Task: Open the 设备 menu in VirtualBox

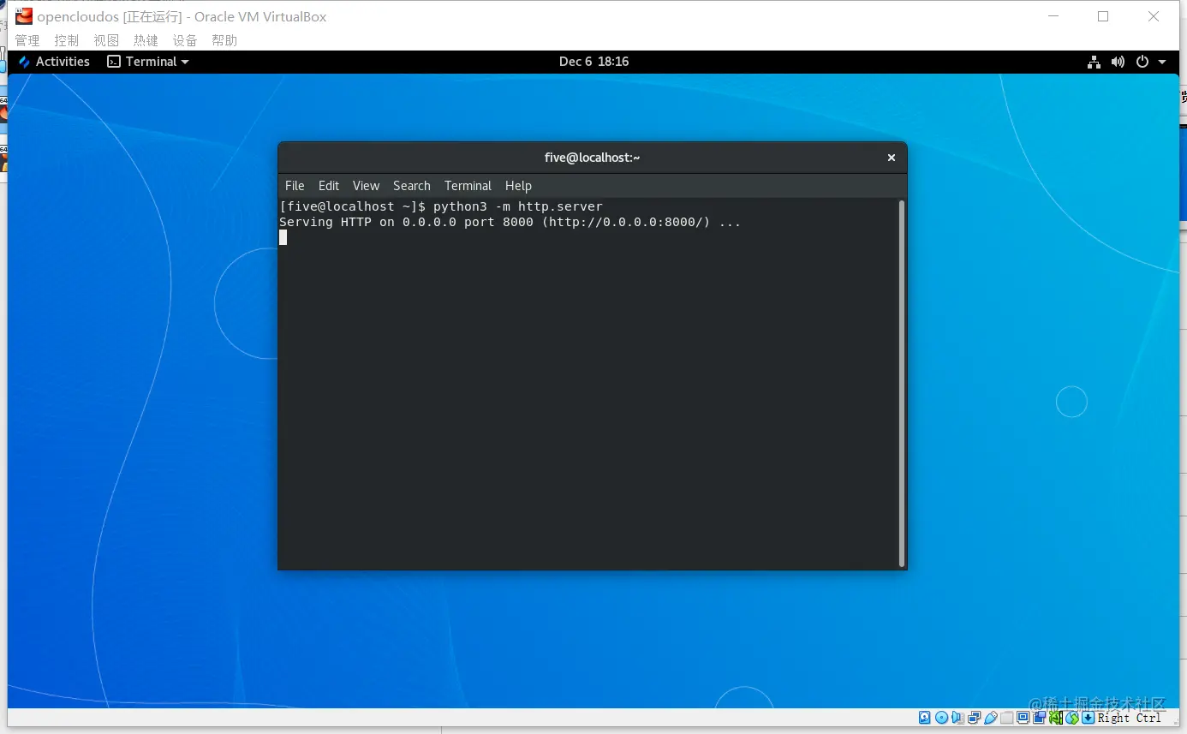Action: [x=185, y=40]
